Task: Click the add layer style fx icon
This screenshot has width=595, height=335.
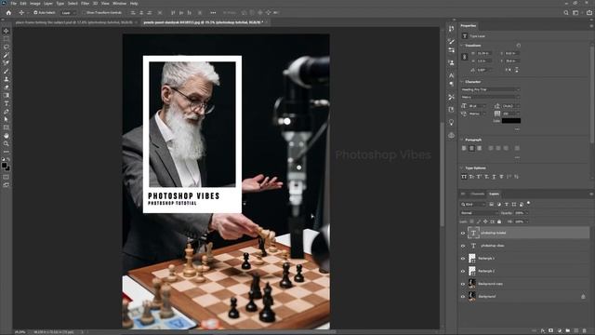Action: pyautogui.click(x=543, y=331)
